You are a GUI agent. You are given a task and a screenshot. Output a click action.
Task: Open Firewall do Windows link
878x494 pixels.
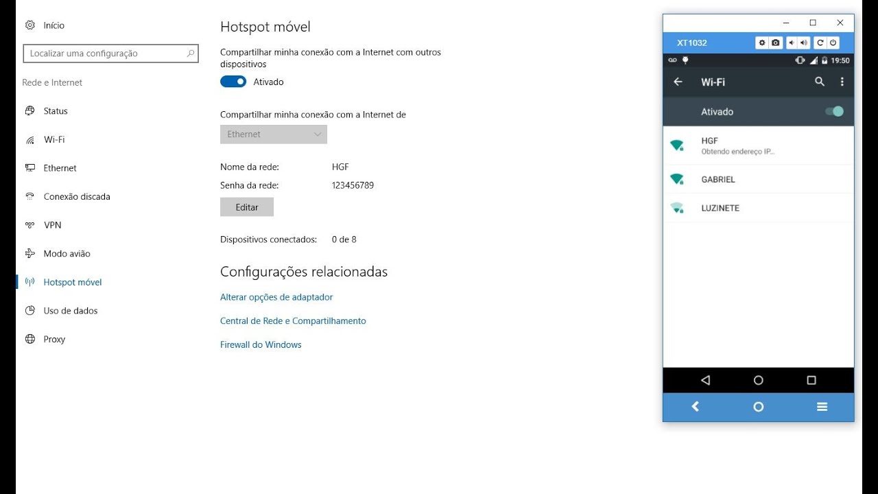261,344
